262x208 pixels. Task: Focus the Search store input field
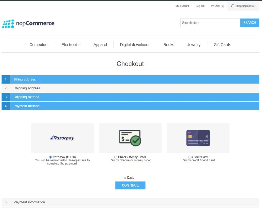point(210,23)
